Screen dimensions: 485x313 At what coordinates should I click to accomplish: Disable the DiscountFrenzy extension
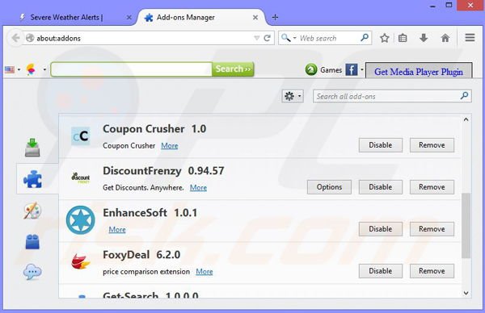[x=381, y=187]
